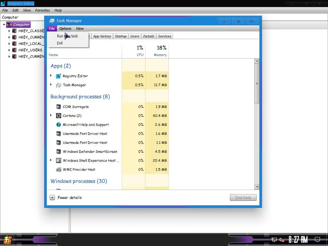Image resolution: width=328 pixels, height=246 pixels.
Task: Expand the HKEY_LOCAL_ key in Registry Editor
Action: point(9,44)
